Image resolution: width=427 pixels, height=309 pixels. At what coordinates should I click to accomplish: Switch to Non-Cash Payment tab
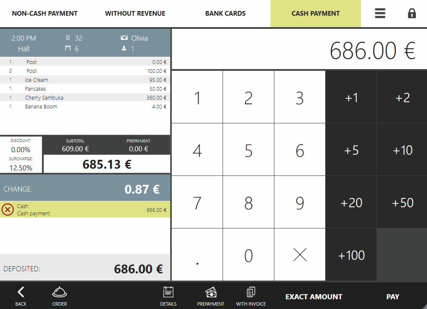tap(45, 14)
